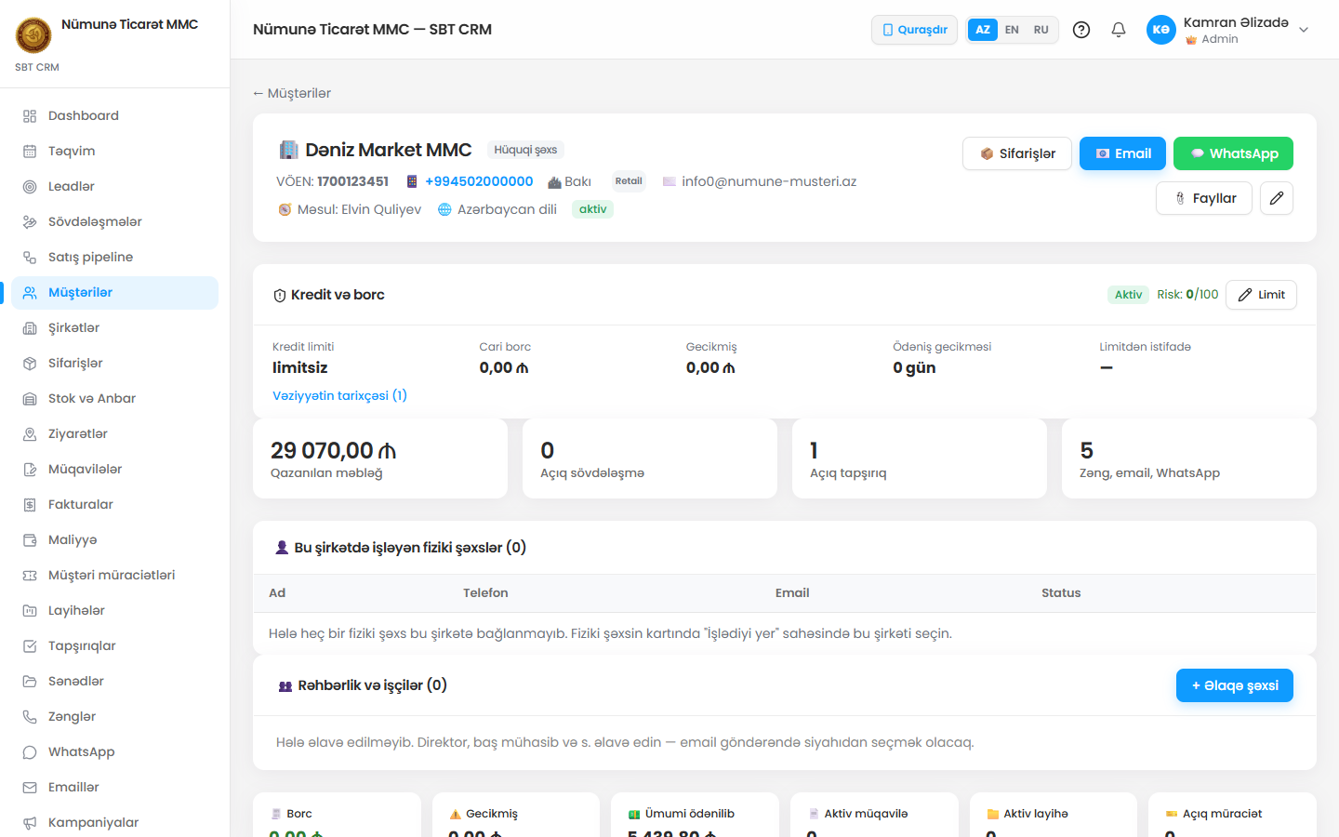Click phone number +994502000000

[x=479, y=181]
